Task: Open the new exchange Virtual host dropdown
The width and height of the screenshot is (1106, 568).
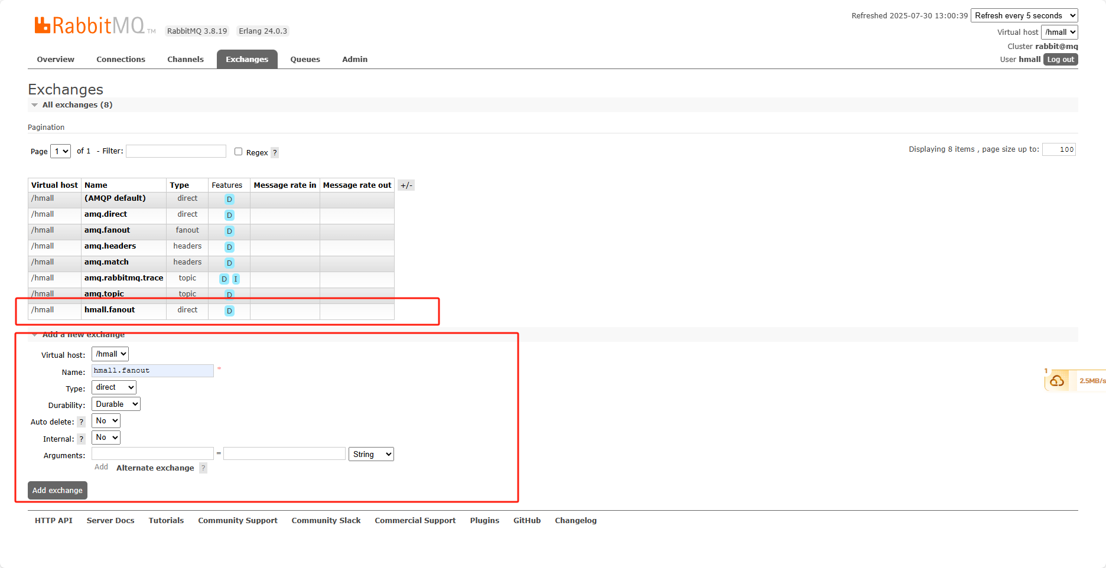Action: [x=110, y=354]
